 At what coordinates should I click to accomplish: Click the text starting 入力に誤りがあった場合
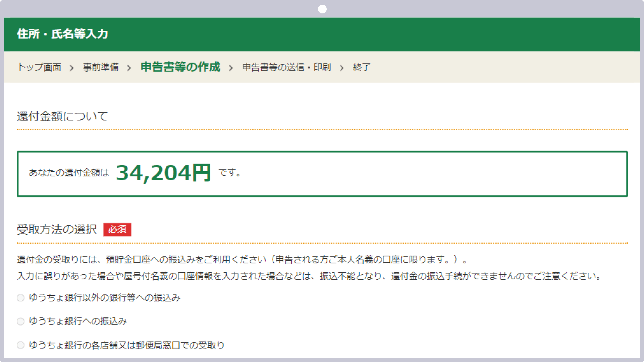click(x=309, y=276)
